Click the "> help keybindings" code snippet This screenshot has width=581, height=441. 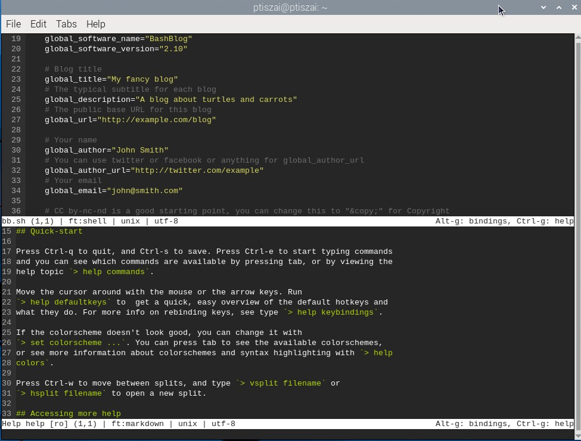coord(331,312)
